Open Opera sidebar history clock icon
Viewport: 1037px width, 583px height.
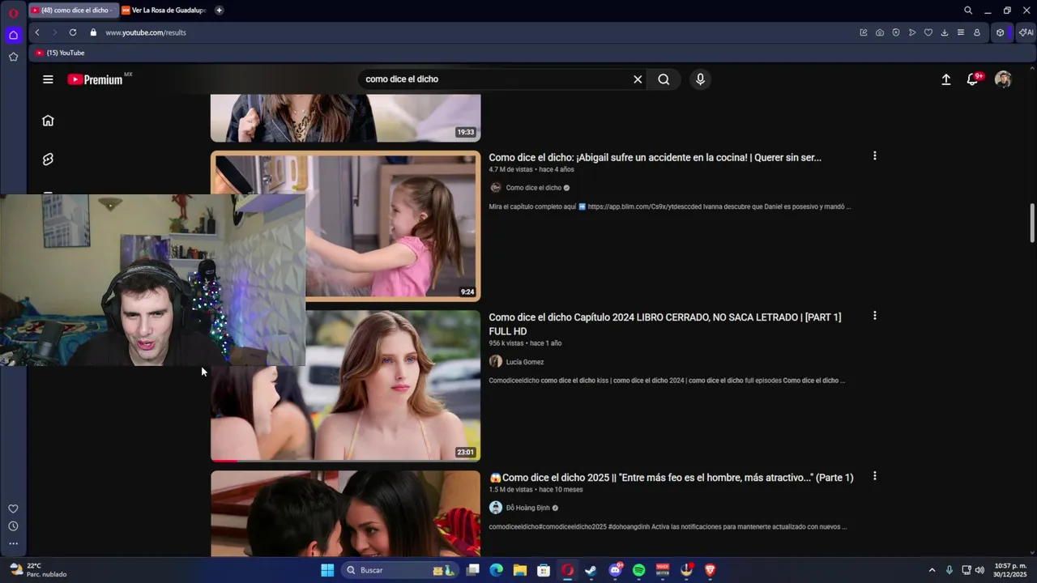tap(13, 526)
